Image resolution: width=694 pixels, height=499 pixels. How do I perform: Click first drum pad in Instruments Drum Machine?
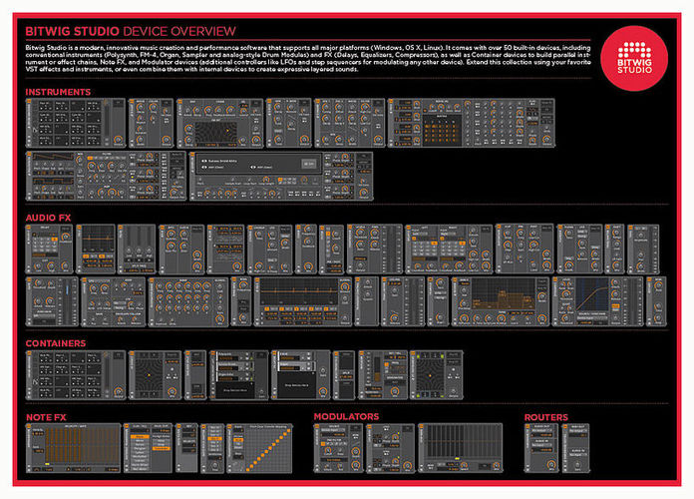click(x=45, y=106)
